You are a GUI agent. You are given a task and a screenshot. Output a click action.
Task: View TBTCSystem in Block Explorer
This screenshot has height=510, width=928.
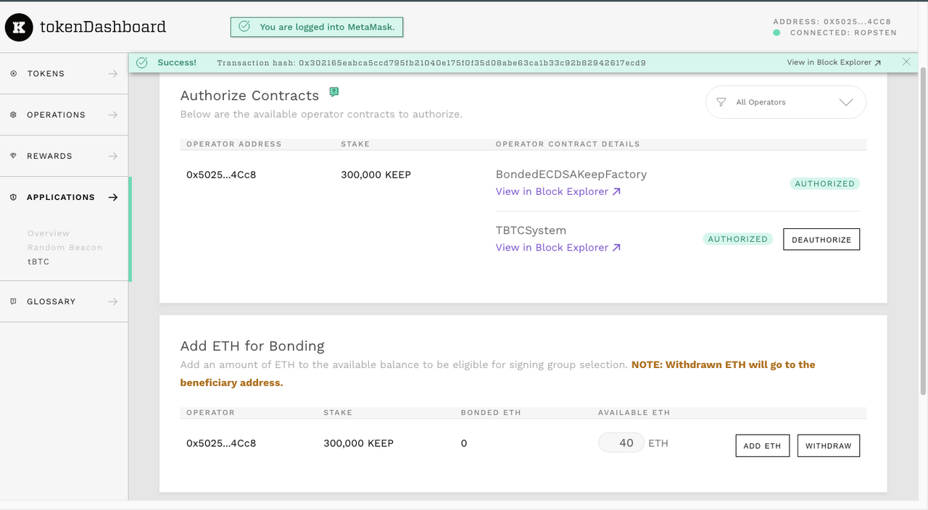pos(558,248)
